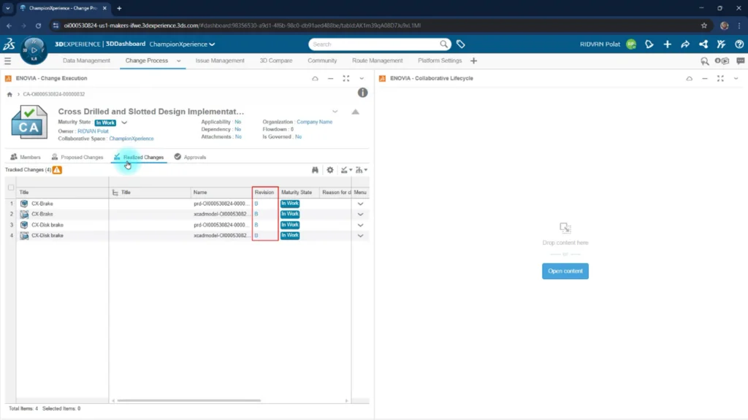
Task: Click the tracked changes warning icon
Action: tap(57, 170)
